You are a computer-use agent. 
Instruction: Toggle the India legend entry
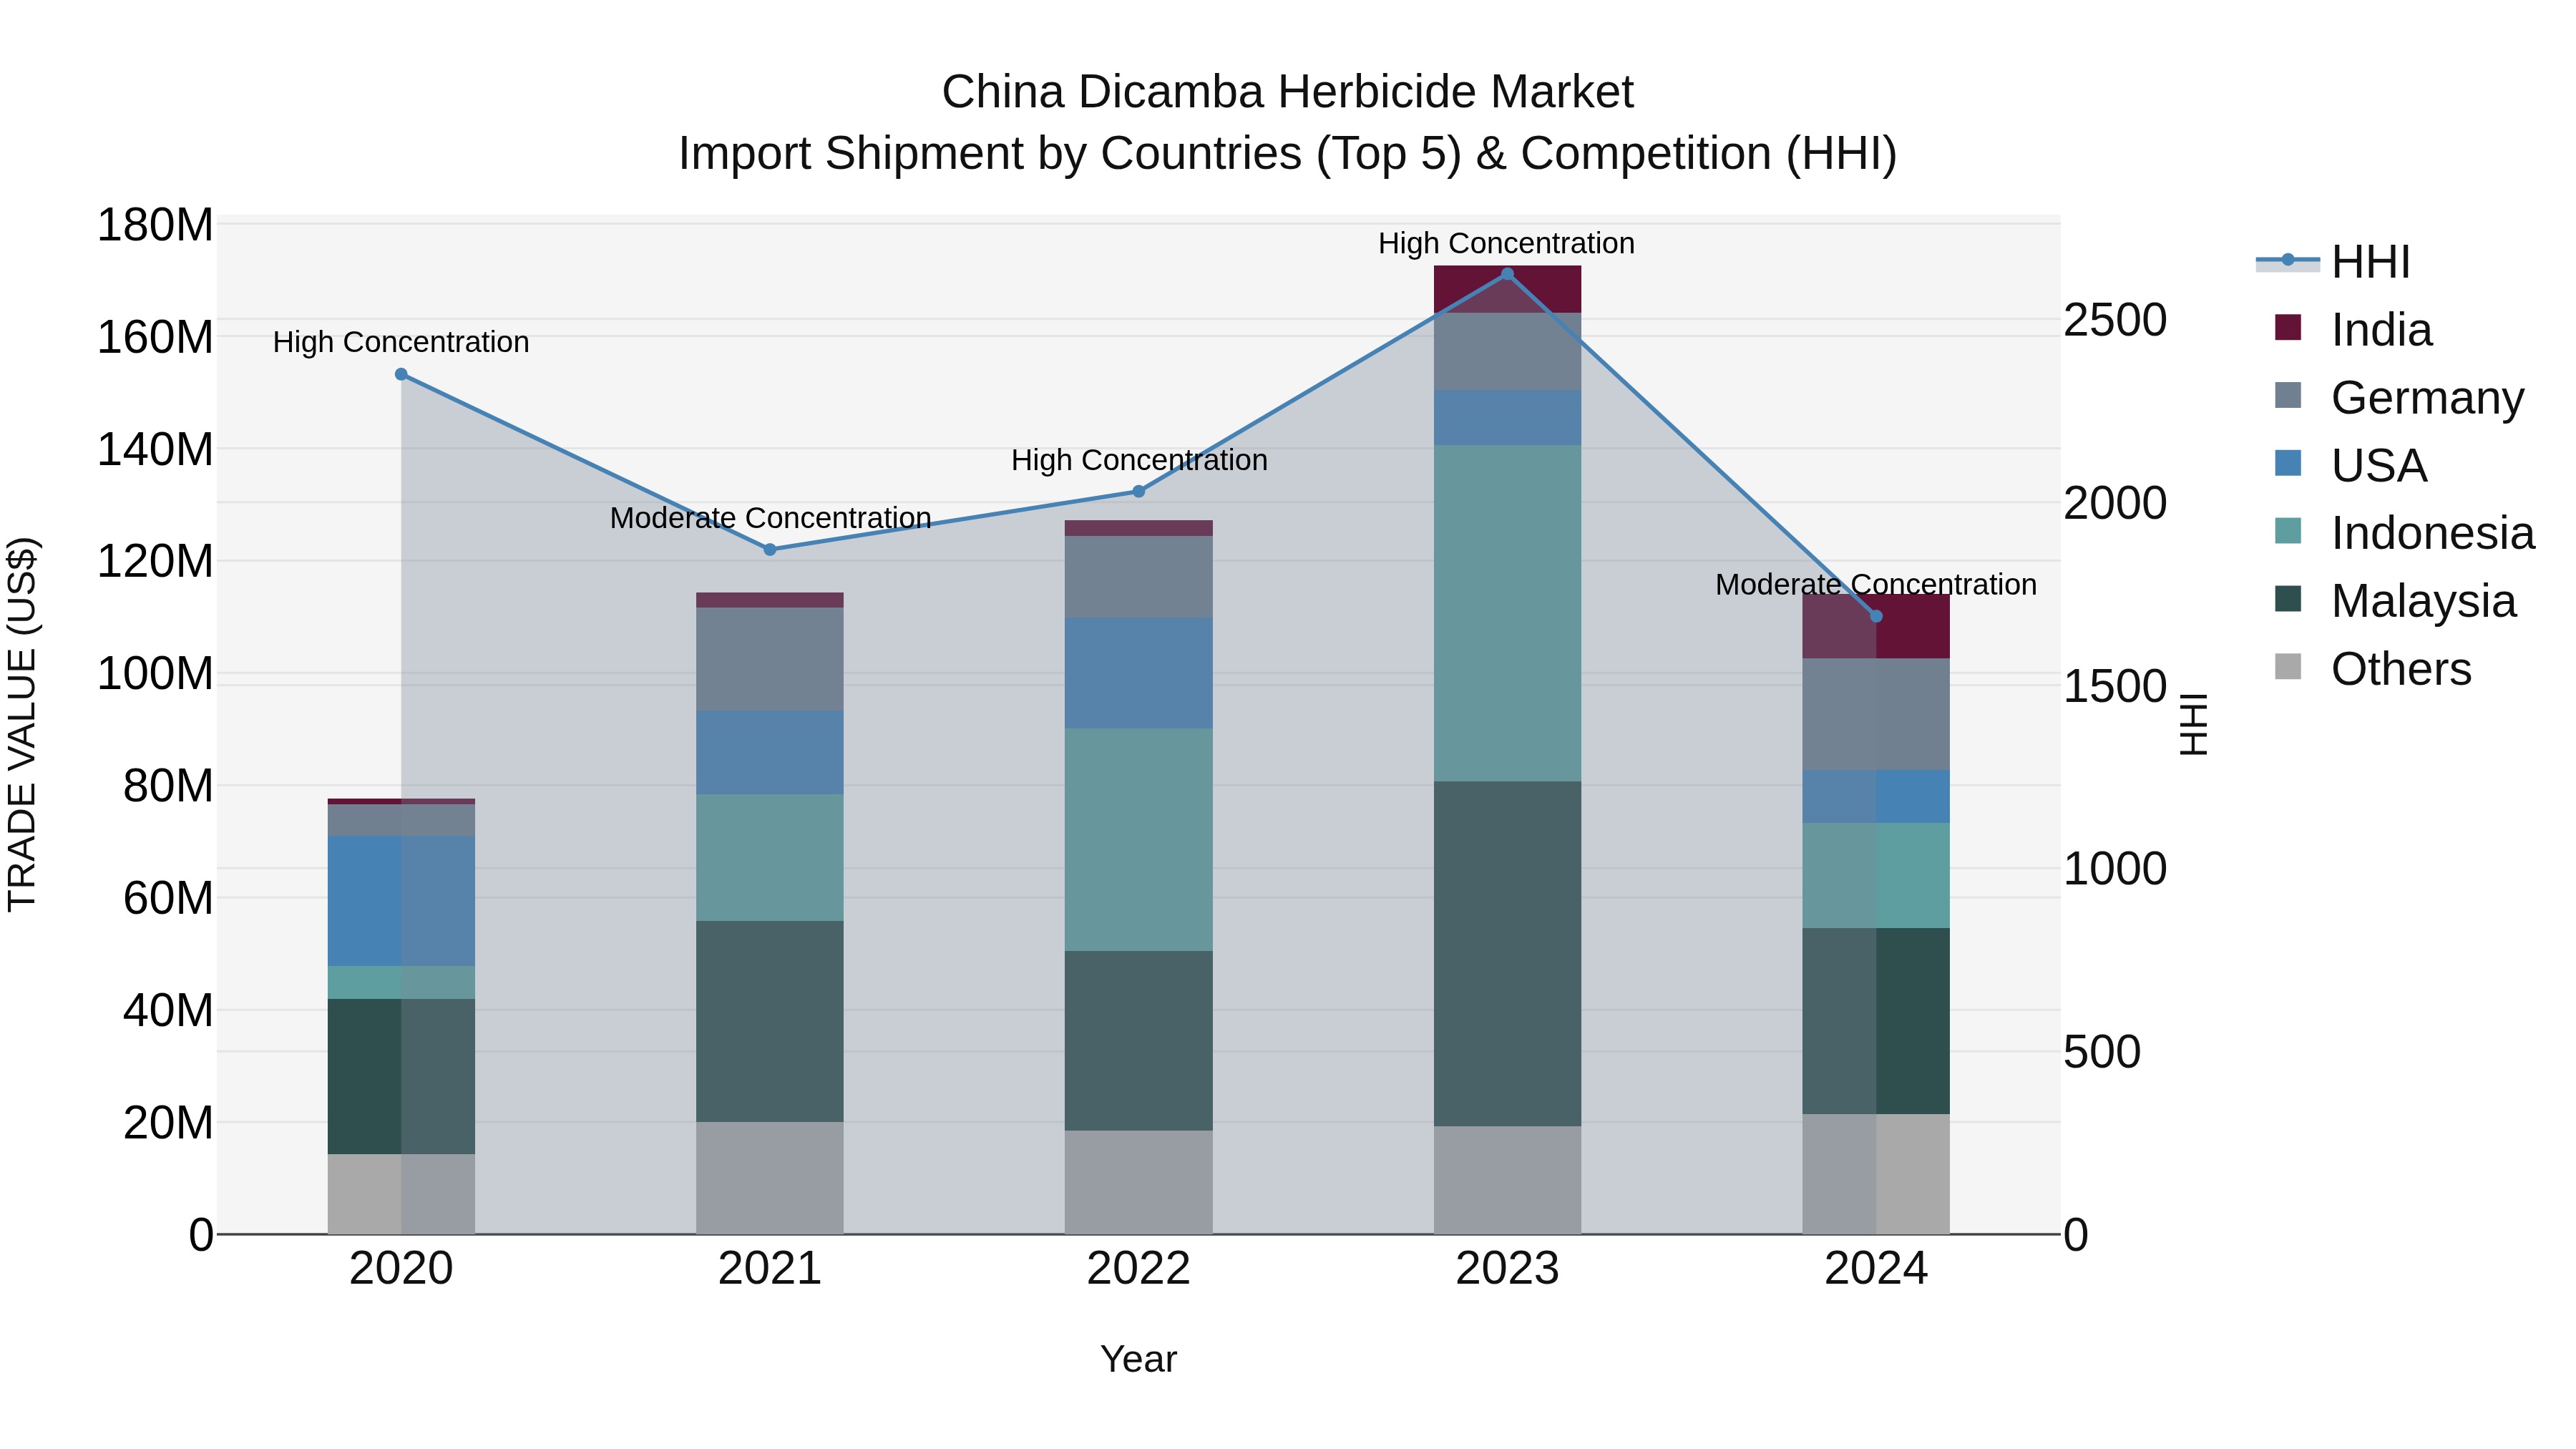(x=2353, y=329)
